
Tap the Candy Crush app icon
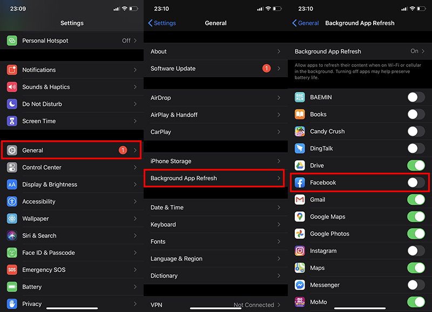[300, 131]
